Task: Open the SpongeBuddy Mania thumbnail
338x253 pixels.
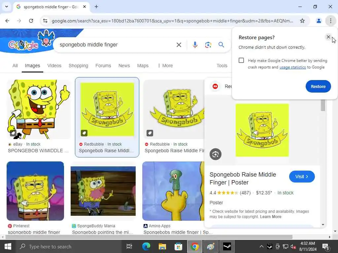Action: (103, 191)
